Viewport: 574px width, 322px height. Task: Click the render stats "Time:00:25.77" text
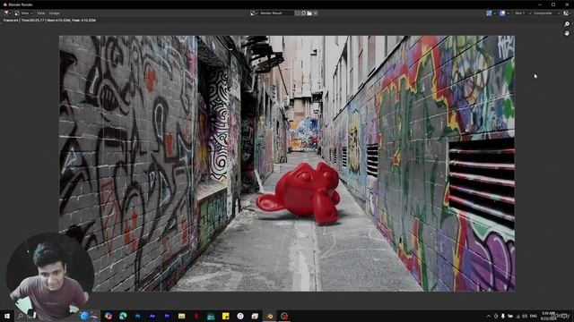(33, 21)
